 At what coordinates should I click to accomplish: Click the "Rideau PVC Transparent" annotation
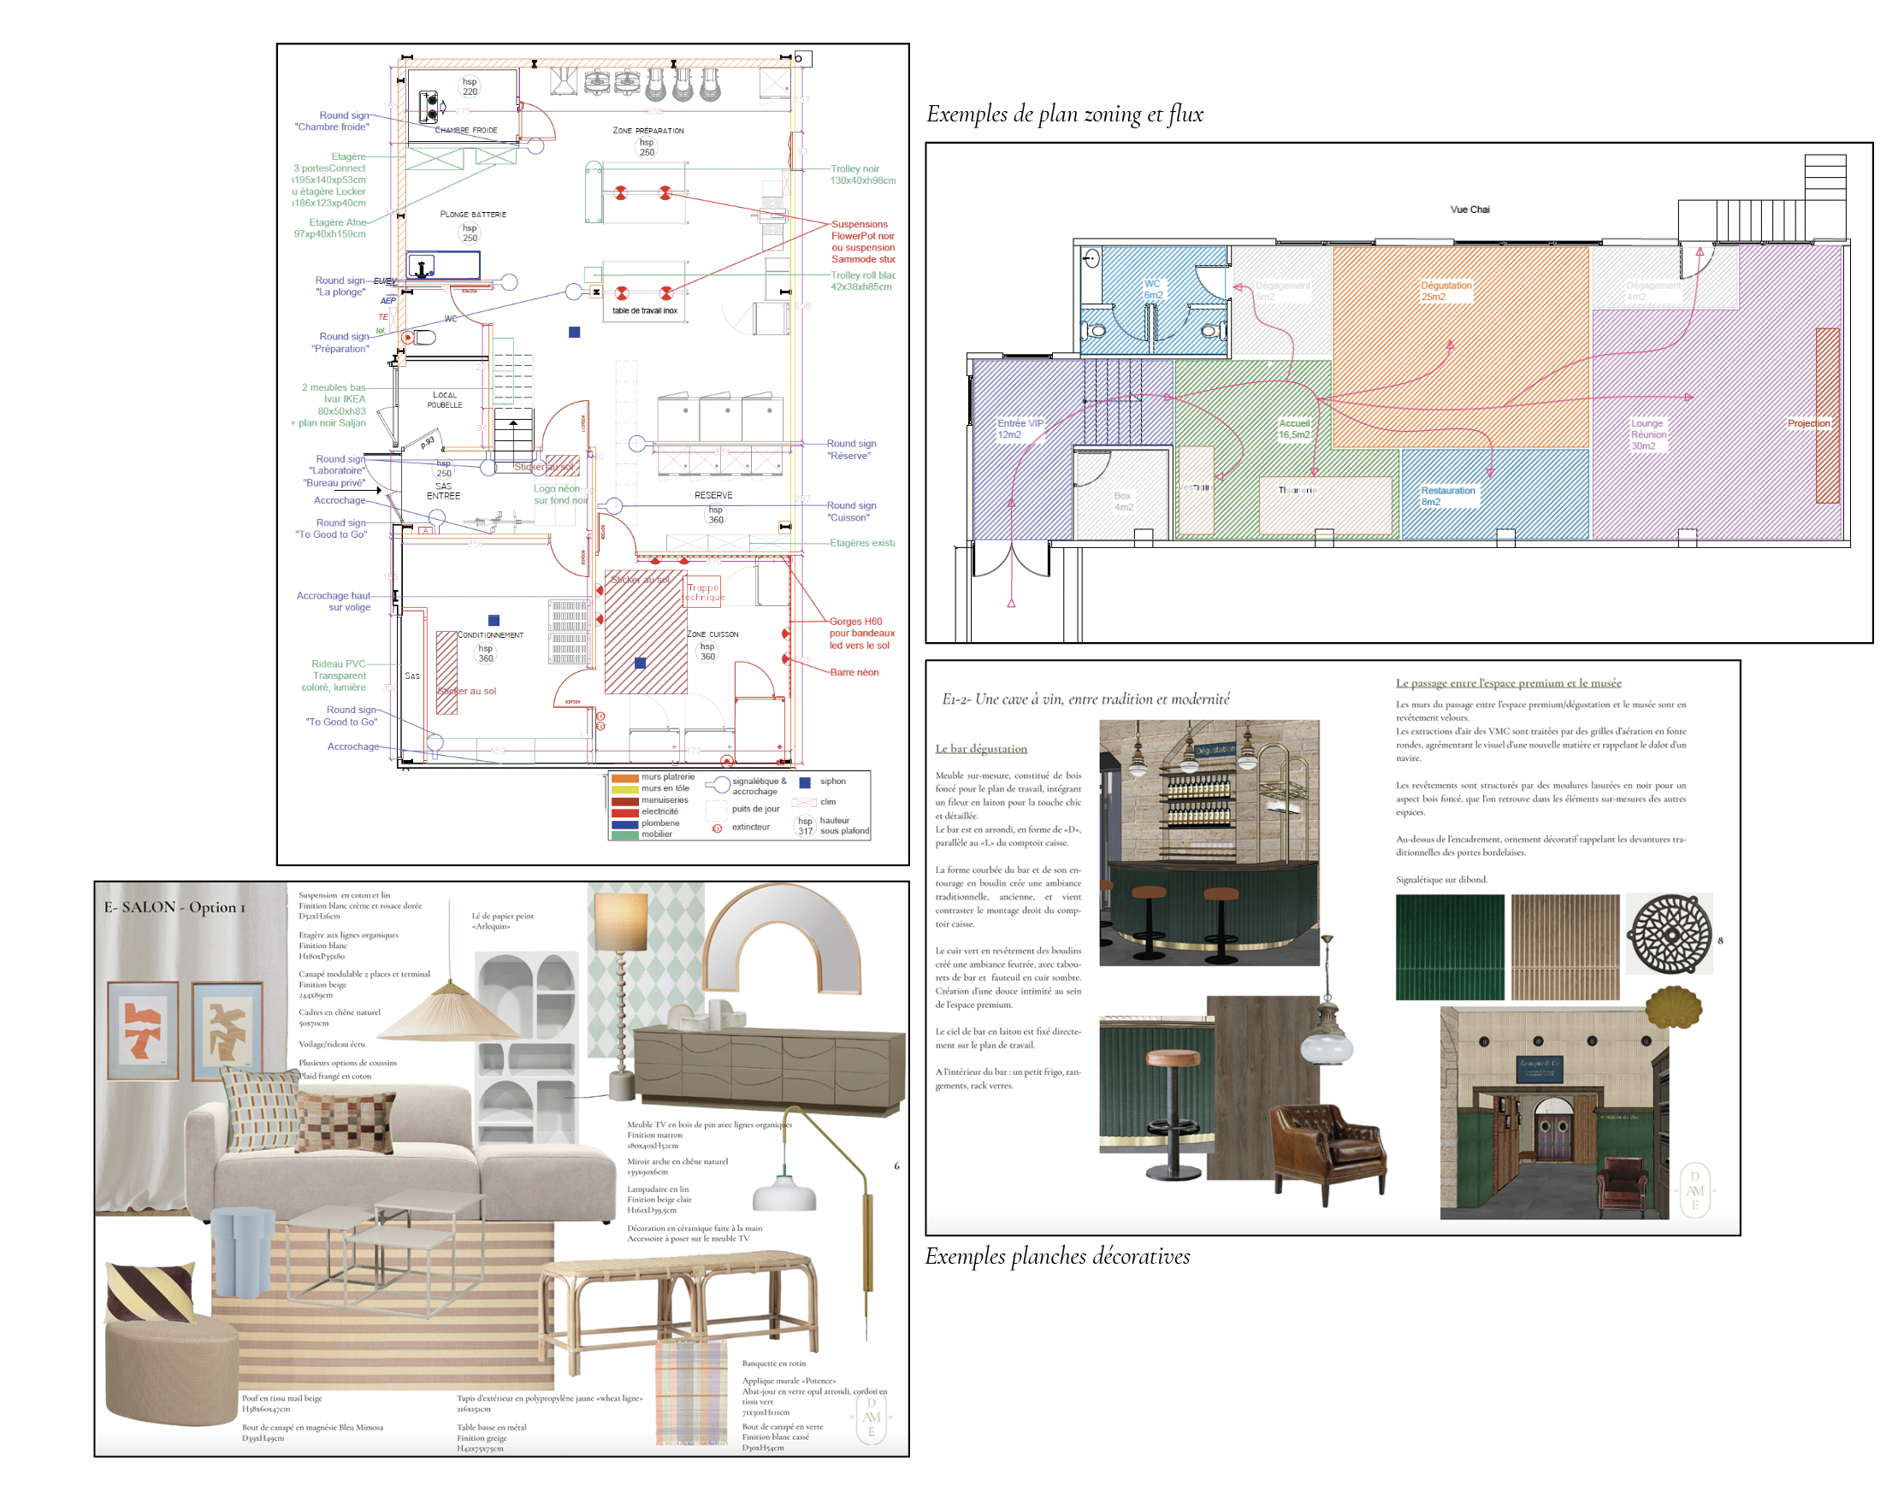339,669
